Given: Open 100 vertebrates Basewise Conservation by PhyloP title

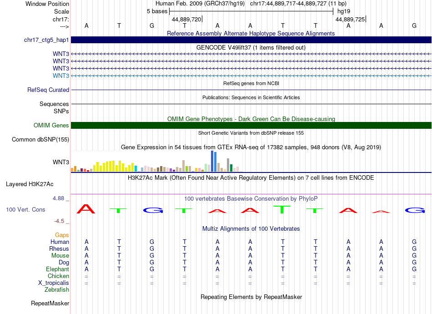Looking at the screenshot, I should pyautogui.click(x=251, y=199).
